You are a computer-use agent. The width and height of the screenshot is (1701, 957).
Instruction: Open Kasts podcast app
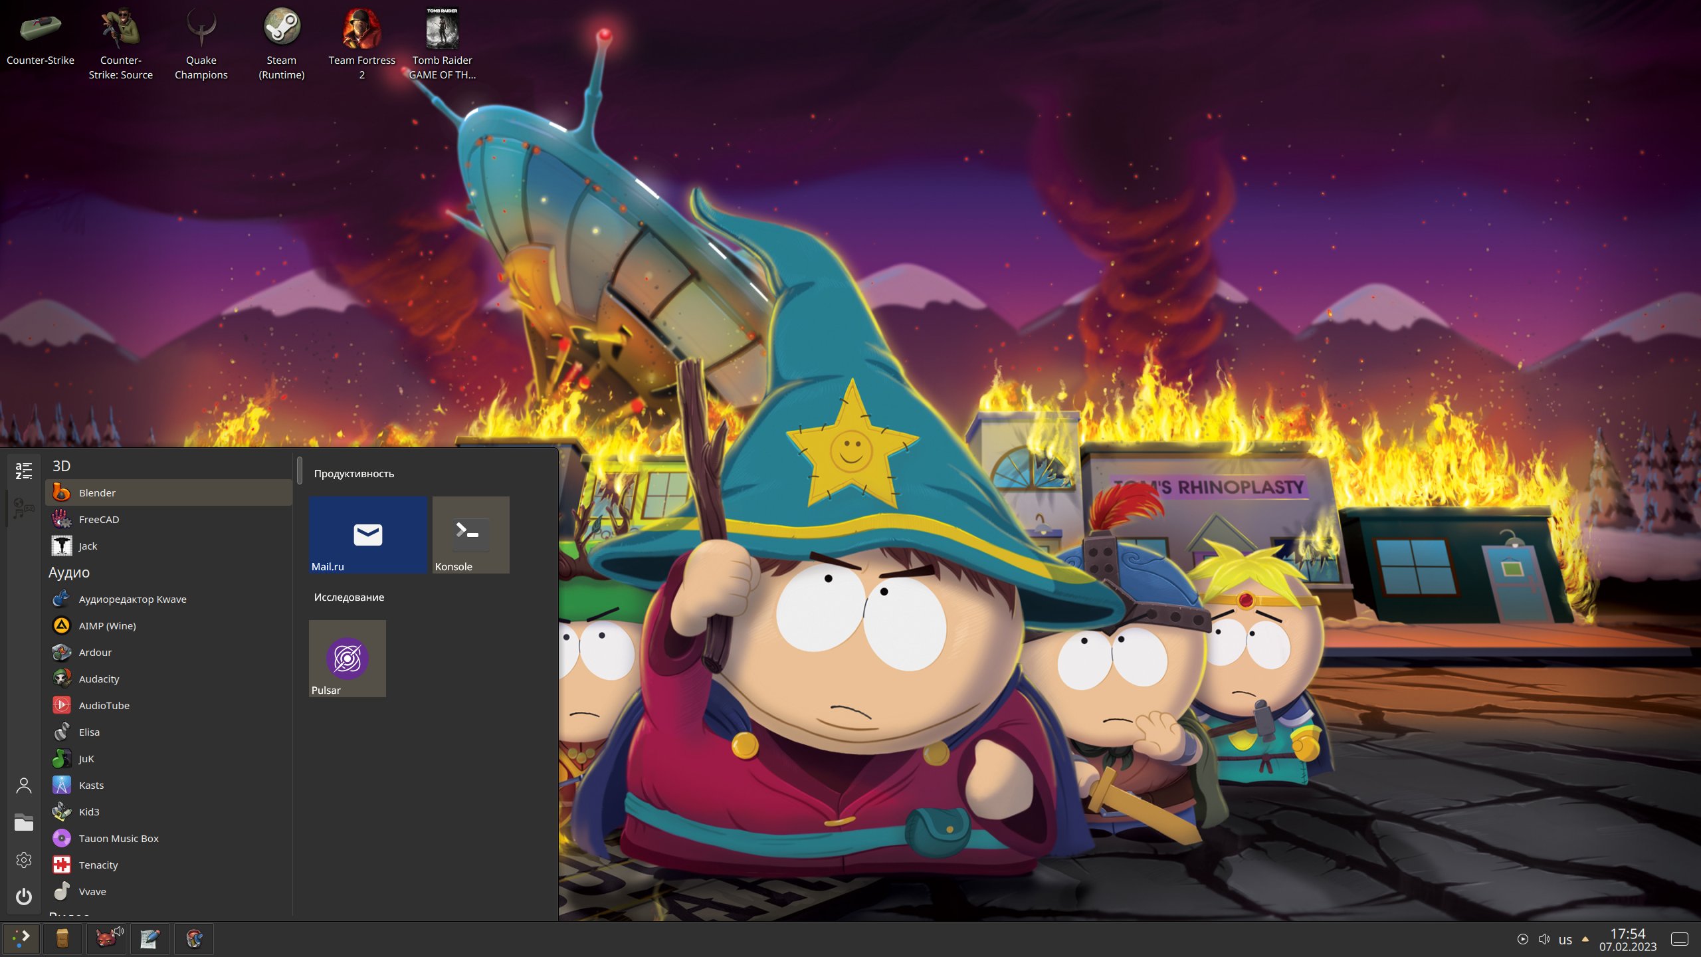[169, 785]
